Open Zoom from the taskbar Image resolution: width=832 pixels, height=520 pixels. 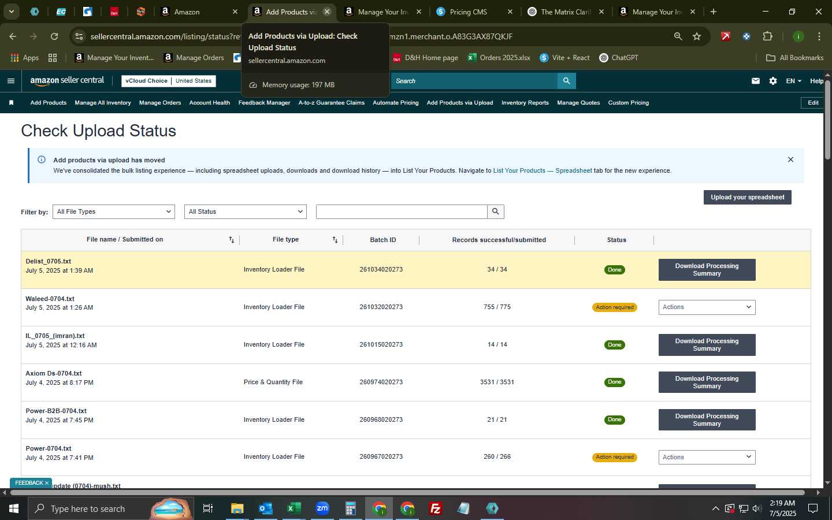[322, 508]
